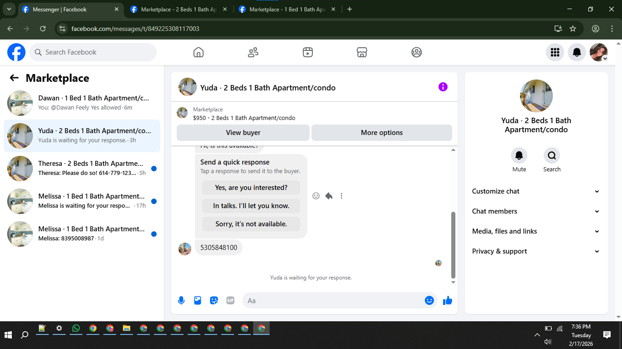Attach a photo with the image icon
This screenshot has height=349, width=622.
tap(198, 300)
